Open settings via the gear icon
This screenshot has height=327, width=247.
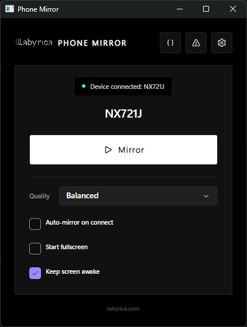pos(222,43)
